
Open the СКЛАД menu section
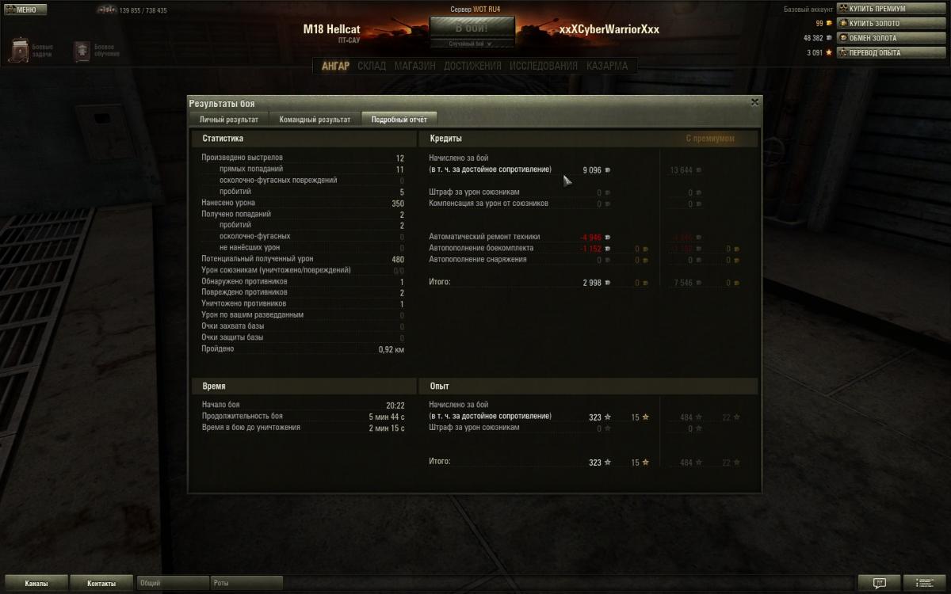372,67
